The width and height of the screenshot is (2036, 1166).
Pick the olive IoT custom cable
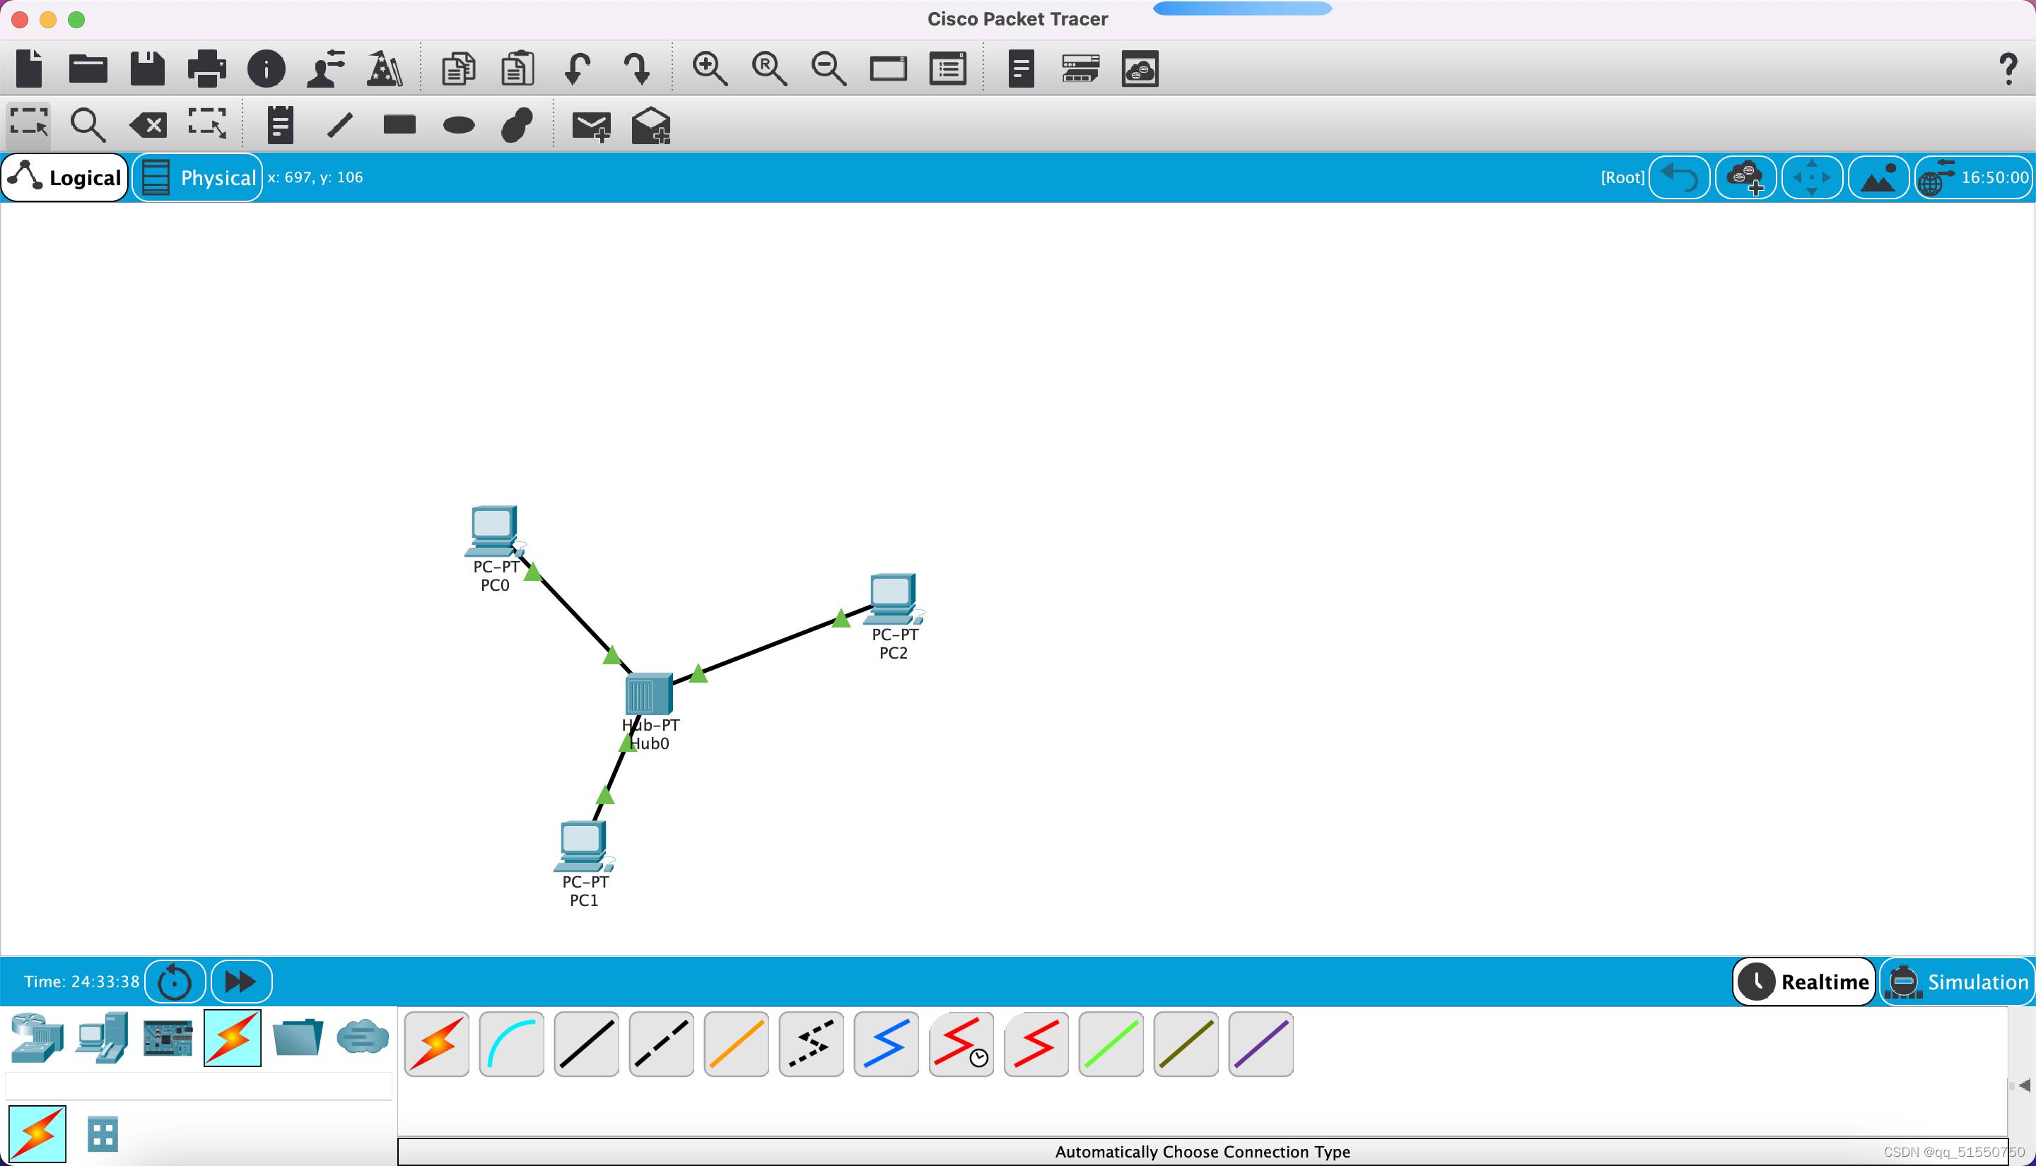click(x=1186, y=1044)
